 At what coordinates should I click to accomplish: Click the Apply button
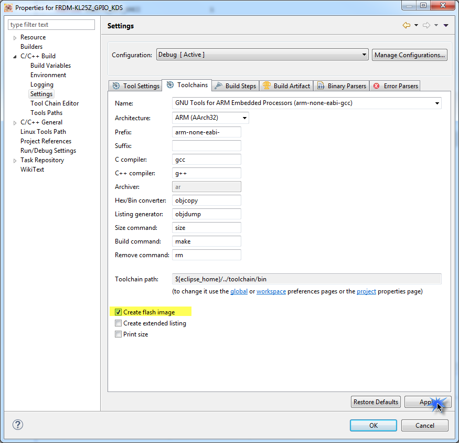(x=428, y=402)
